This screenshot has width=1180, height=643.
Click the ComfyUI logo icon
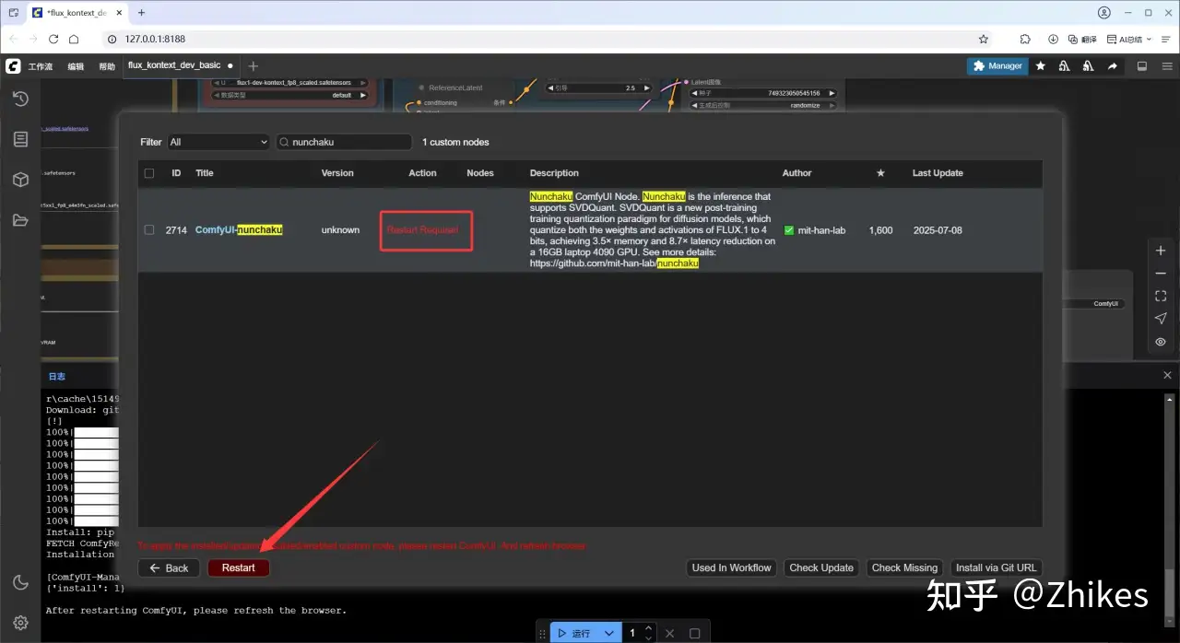(x=13, y=66)
